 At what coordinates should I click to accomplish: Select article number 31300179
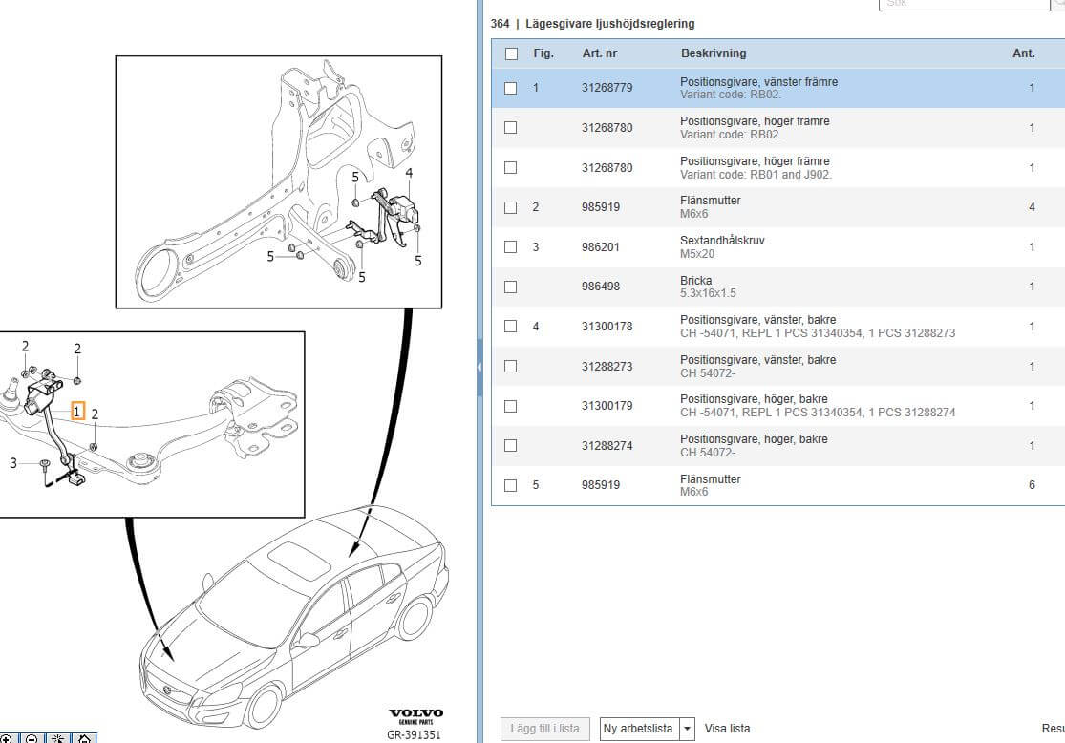point(607,406)
